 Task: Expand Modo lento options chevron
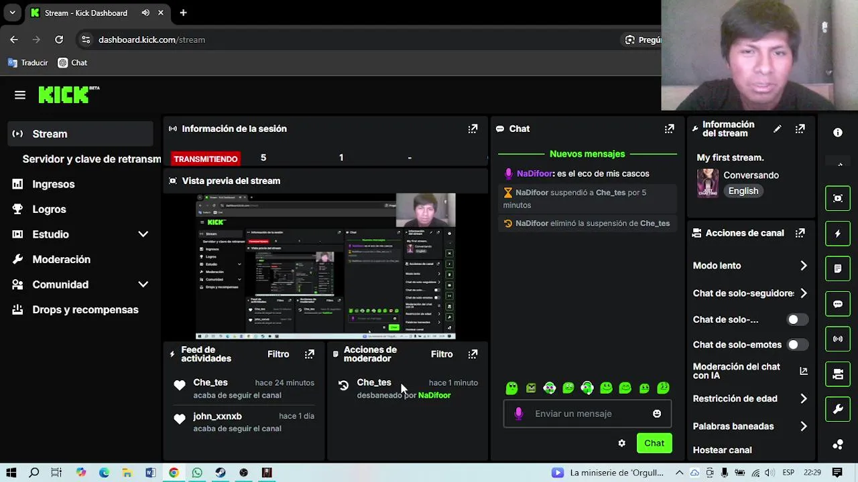pos(804,266)
